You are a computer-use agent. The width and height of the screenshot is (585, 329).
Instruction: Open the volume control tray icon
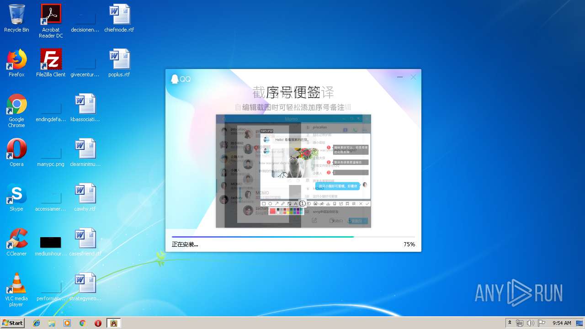531,323
